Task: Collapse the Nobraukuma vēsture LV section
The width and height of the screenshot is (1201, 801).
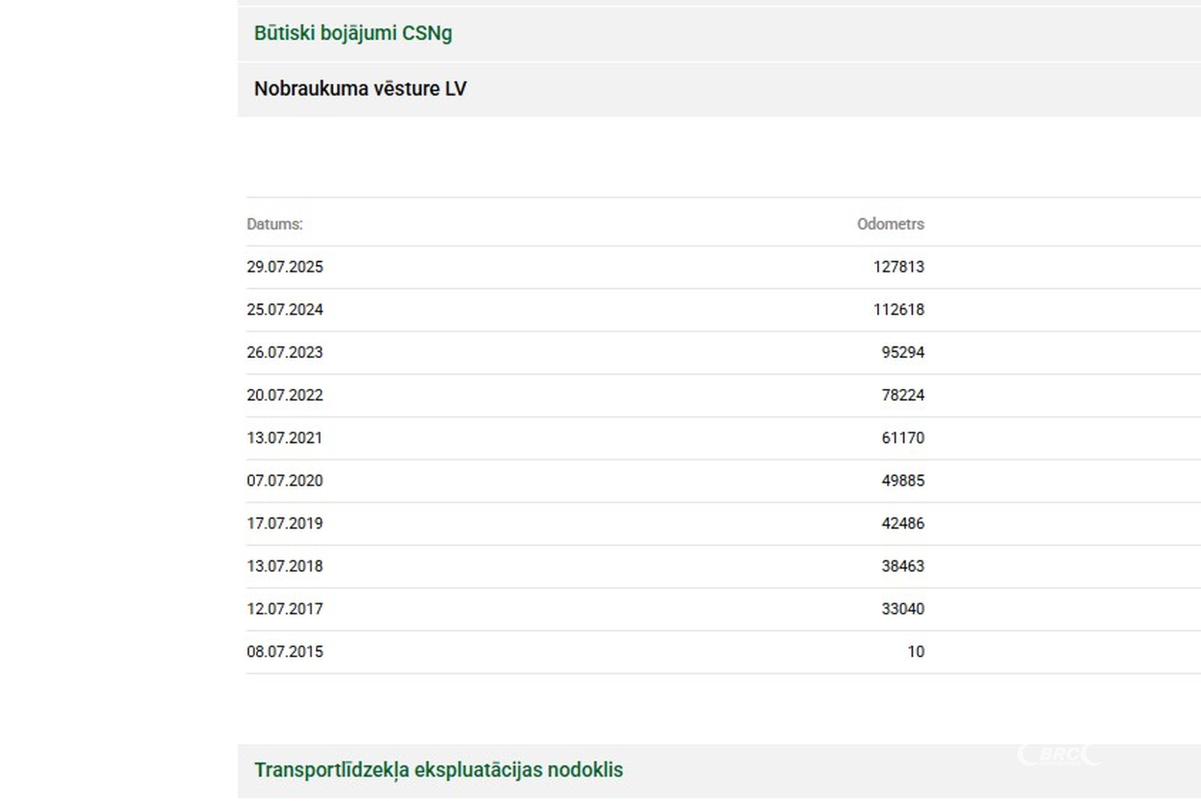Action: pyautogui.click(x=360, y=89)
